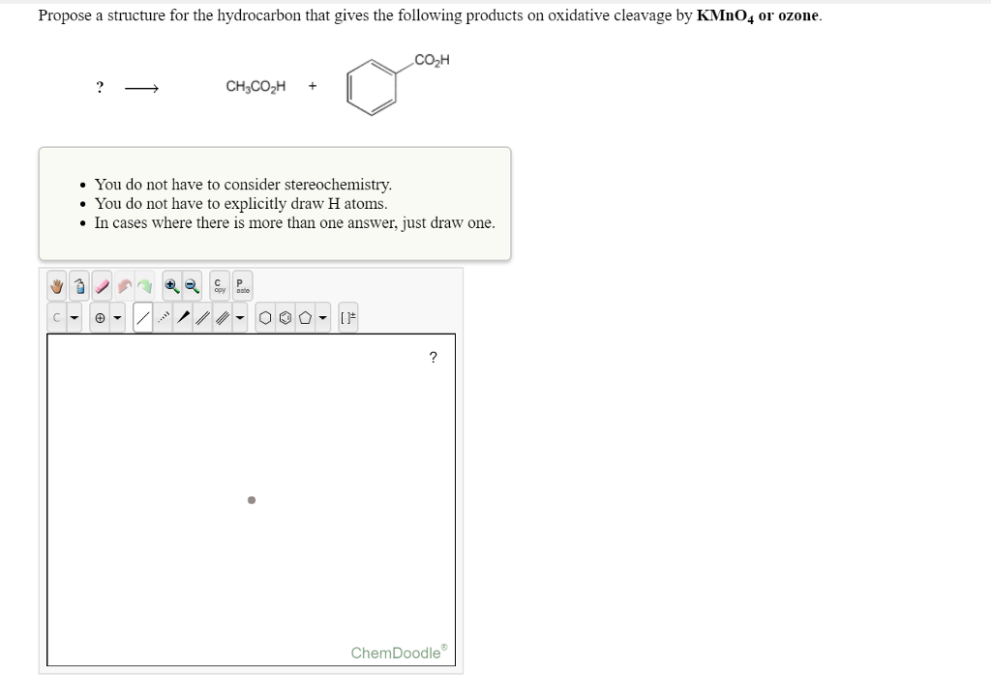
Task: Toggle the wedge bond tool
Action: [182, 316]
